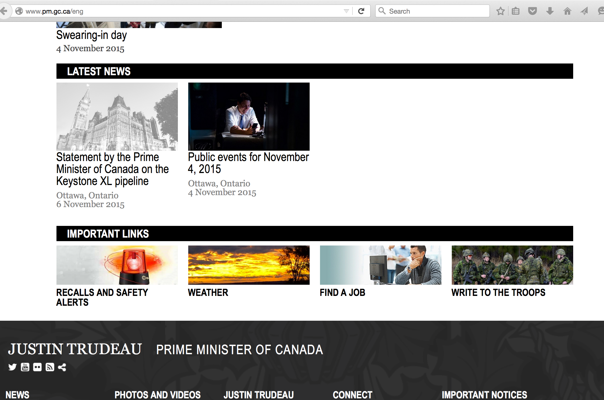Select Photos and Videos footer menu
The image size is (604, 400).
(x=157, y=395)
